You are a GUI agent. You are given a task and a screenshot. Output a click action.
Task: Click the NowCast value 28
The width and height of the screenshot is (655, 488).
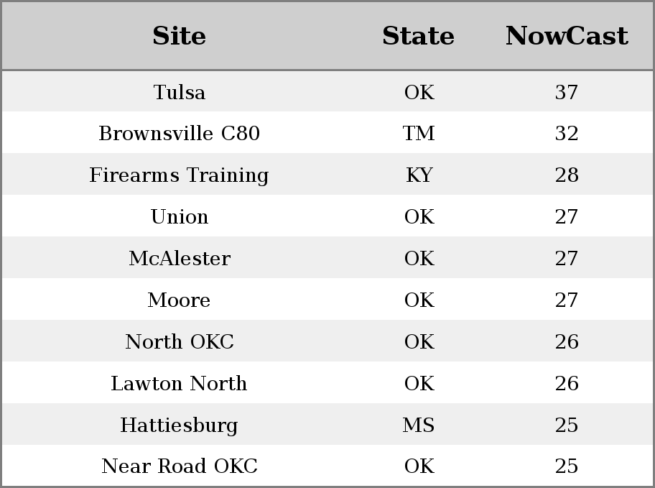567,175
